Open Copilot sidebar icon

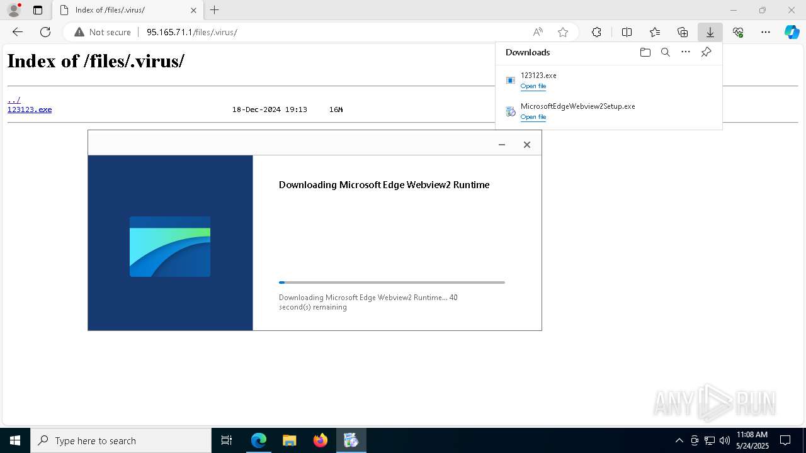click(x=792, y=32)
